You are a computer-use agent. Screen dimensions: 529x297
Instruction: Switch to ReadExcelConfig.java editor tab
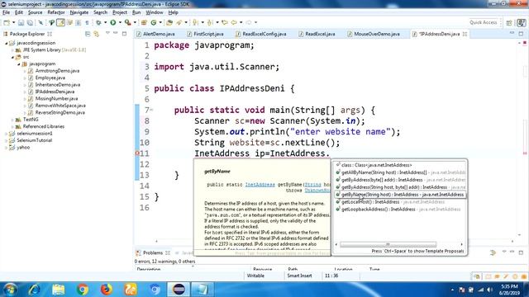(264, 34)
